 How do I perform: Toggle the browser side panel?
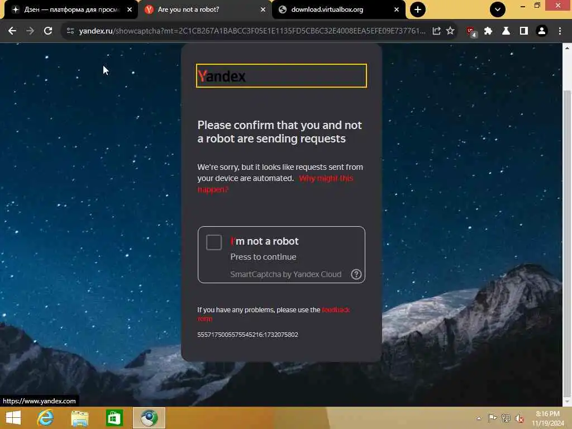click(x=524, y=31)
